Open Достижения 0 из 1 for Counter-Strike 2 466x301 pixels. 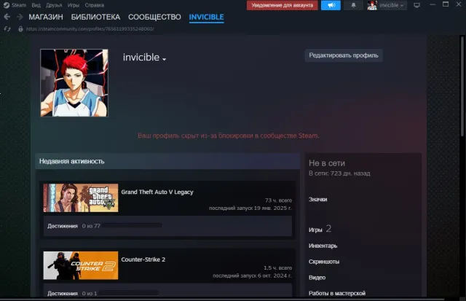(x=72, y=293)
